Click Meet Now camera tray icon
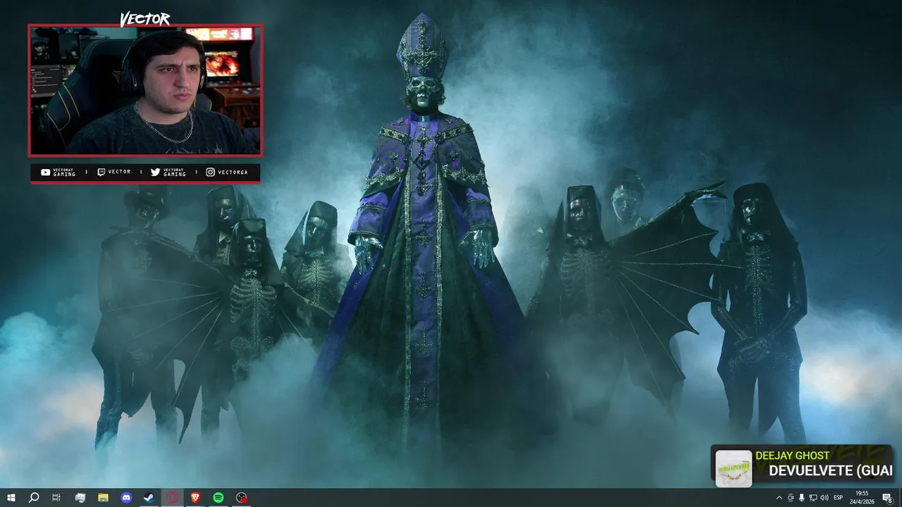The width and height of the screenshot is (902, 507). (x=791, y=498)
